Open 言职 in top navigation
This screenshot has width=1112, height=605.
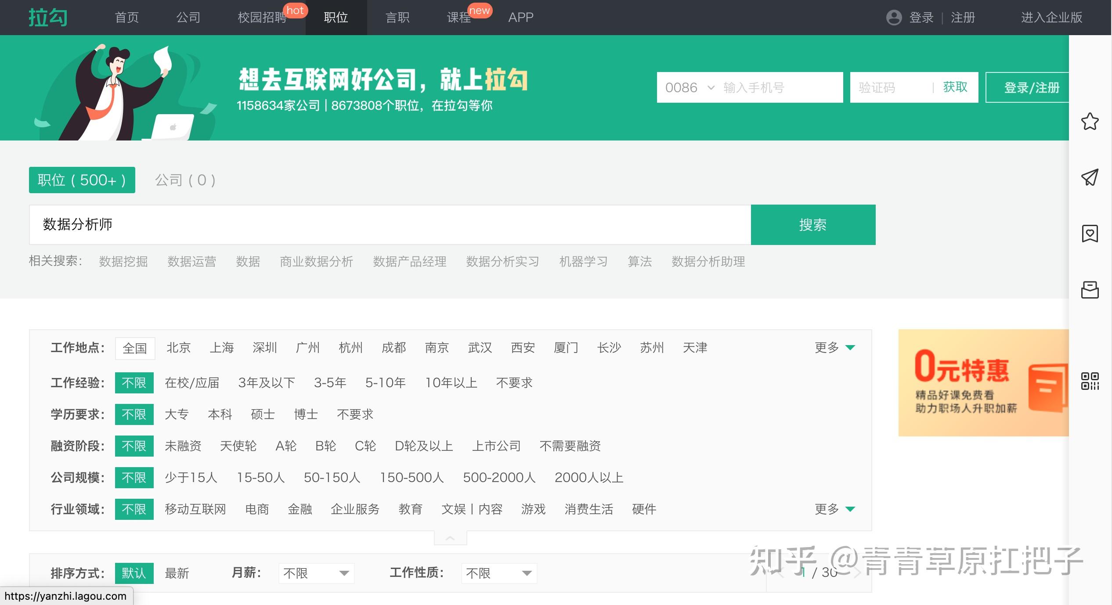(397, 18)
